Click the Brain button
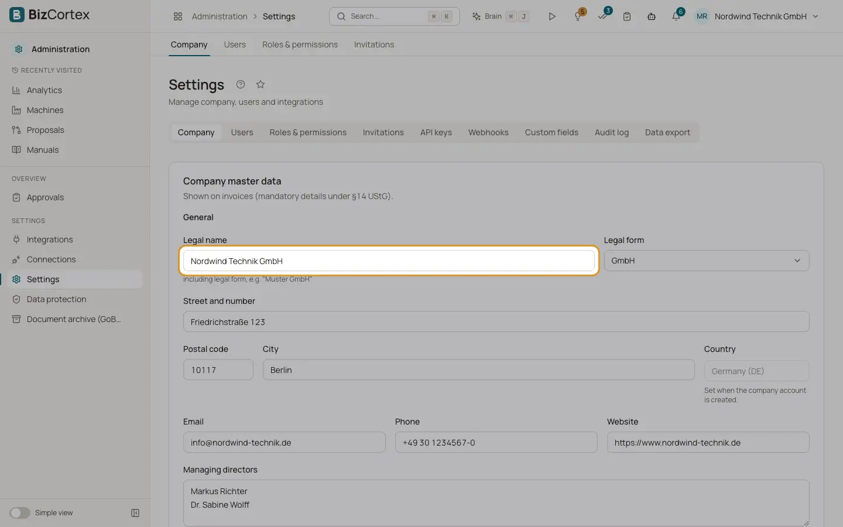 pos(501,16)
